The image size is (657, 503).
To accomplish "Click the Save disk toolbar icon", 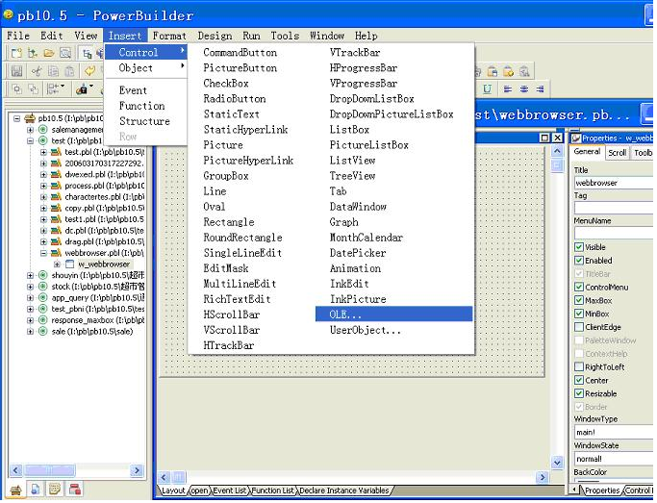I will click(16, 71).
